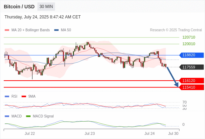Select the Jul 23 date axis label

(x=90, y=133)
